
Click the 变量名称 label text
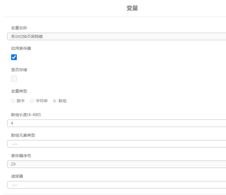(x=19, y=28)
